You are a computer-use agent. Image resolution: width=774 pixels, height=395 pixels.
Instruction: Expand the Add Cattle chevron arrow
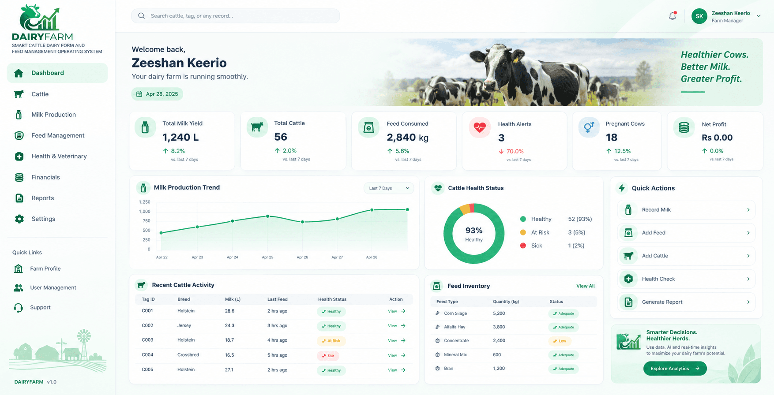(748, 256)
